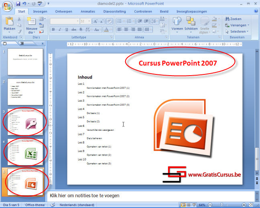The width and height of the screenshot is (260, 208).
Task: Activate the format painter brush
Action: (19, 32)
